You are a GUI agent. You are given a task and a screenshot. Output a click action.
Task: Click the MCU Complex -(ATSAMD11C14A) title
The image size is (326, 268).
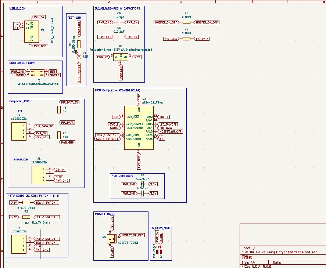tap(118, 90)
